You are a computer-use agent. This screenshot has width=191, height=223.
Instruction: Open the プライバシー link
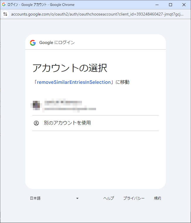[134, 198]
